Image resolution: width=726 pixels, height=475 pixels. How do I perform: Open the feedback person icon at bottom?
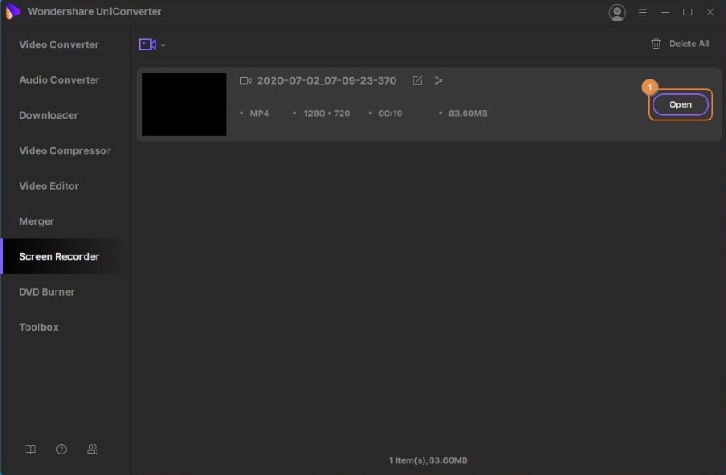pos(92,449)
